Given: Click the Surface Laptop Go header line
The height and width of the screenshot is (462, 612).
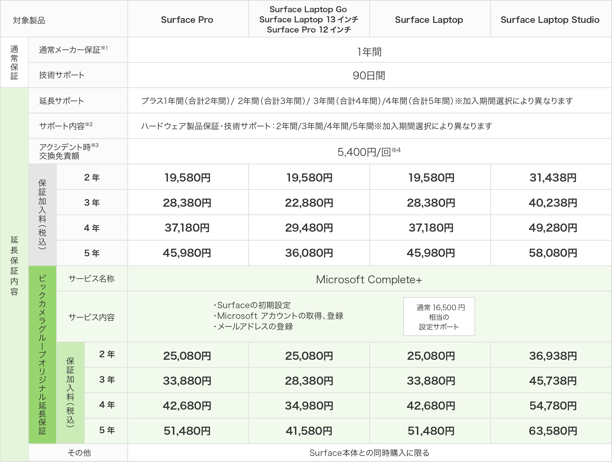Looking at the screenshot, I should [308, 9].
